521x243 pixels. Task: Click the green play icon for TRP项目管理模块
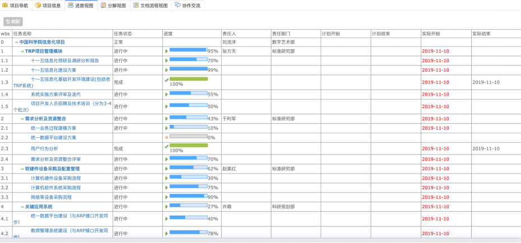click(167, 52)
